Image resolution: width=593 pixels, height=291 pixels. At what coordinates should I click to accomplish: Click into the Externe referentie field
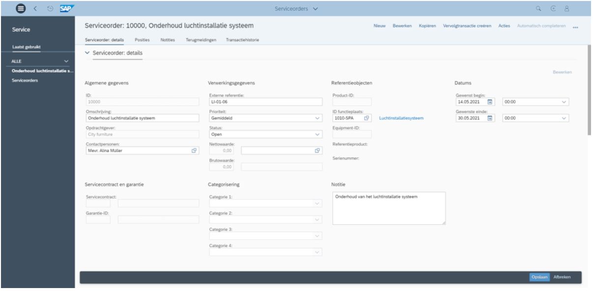[266, 102]
